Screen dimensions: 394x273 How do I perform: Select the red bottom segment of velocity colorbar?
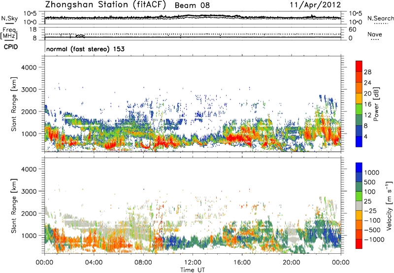click(359, 244)
